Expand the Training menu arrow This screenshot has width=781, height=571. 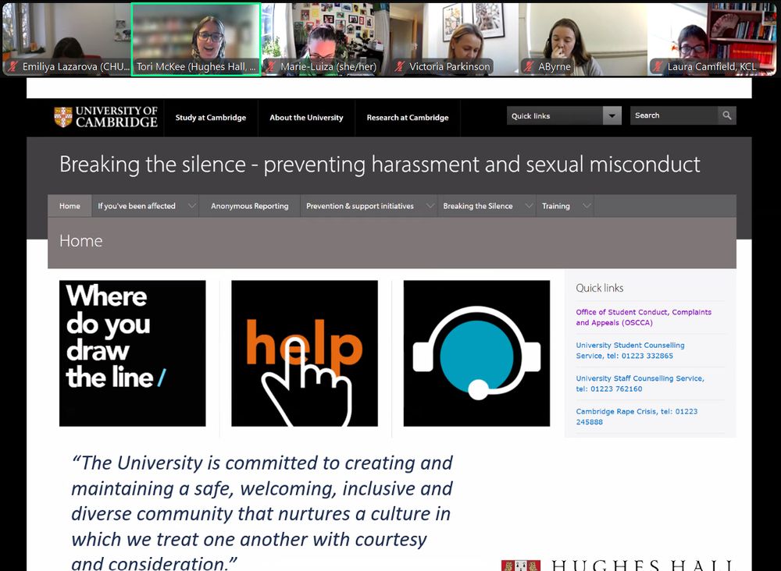pos(587,206)
